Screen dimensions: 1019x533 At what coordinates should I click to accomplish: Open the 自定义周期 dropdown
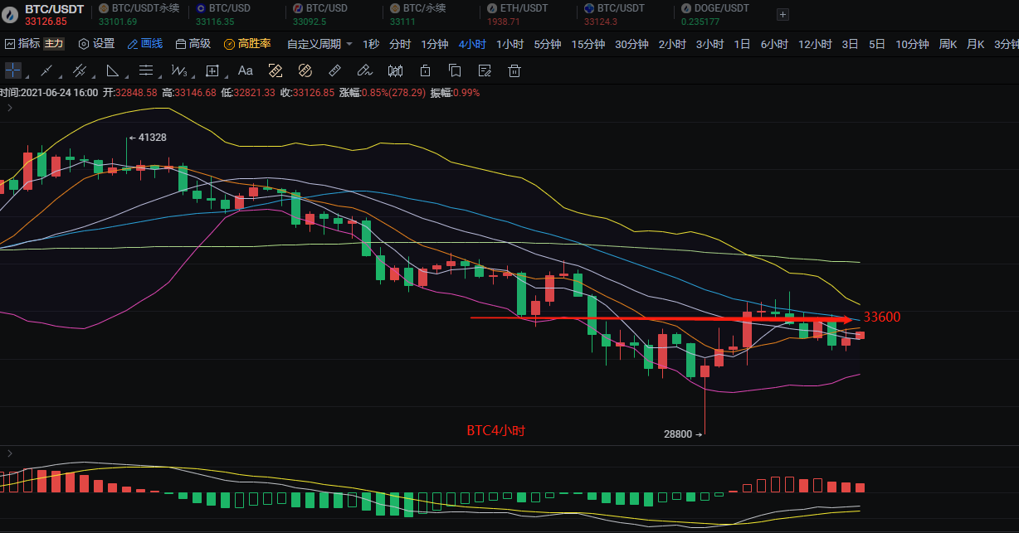(x=319, y=44)
